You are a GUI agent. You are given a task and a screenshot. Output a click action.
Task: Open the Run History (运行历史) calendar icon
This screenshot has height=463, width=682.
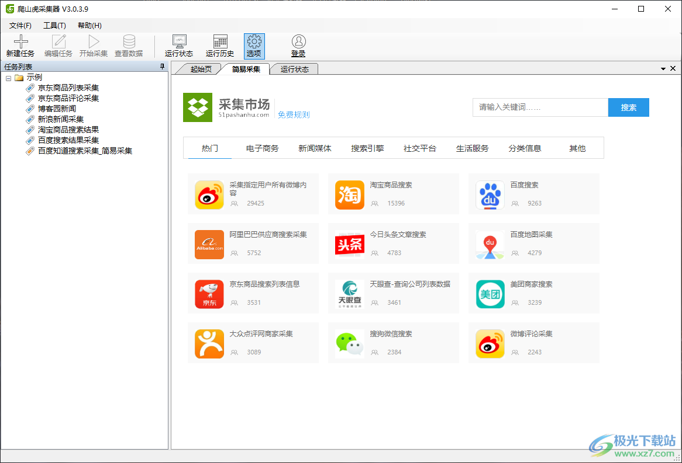coord(220,41)
